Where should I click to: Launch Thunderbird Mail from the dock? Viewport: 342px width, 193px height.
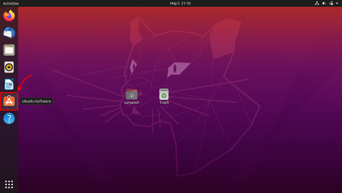[x=9, y=33]
